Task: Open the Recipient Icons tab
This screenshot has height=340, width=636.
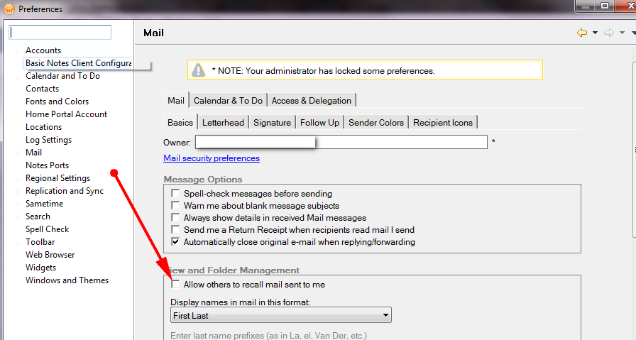Action: [443, 123]
